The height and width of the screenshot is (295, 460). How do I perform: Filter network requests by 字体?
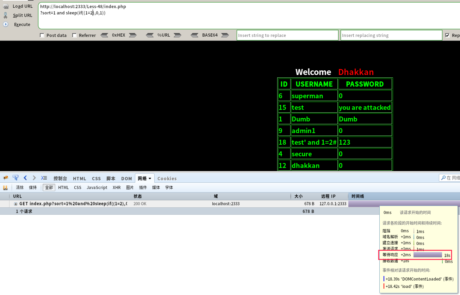(x=169, y=188)
